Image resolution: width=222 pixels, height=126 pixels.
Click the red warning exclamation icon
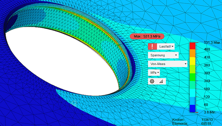(152, 46)
